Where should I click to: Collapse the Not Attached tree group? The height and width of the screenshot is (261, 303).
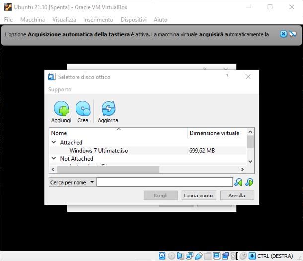54,158
